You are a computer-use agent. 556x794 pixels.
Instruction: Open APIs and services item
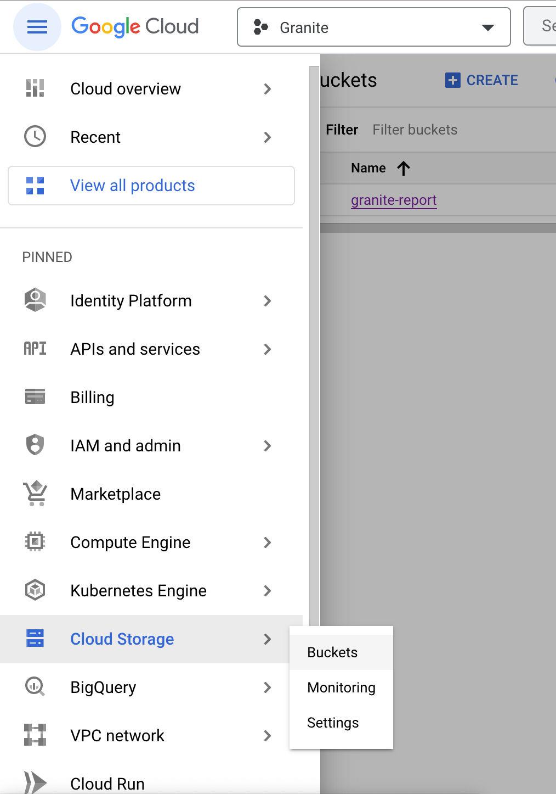tap(151, 349)
